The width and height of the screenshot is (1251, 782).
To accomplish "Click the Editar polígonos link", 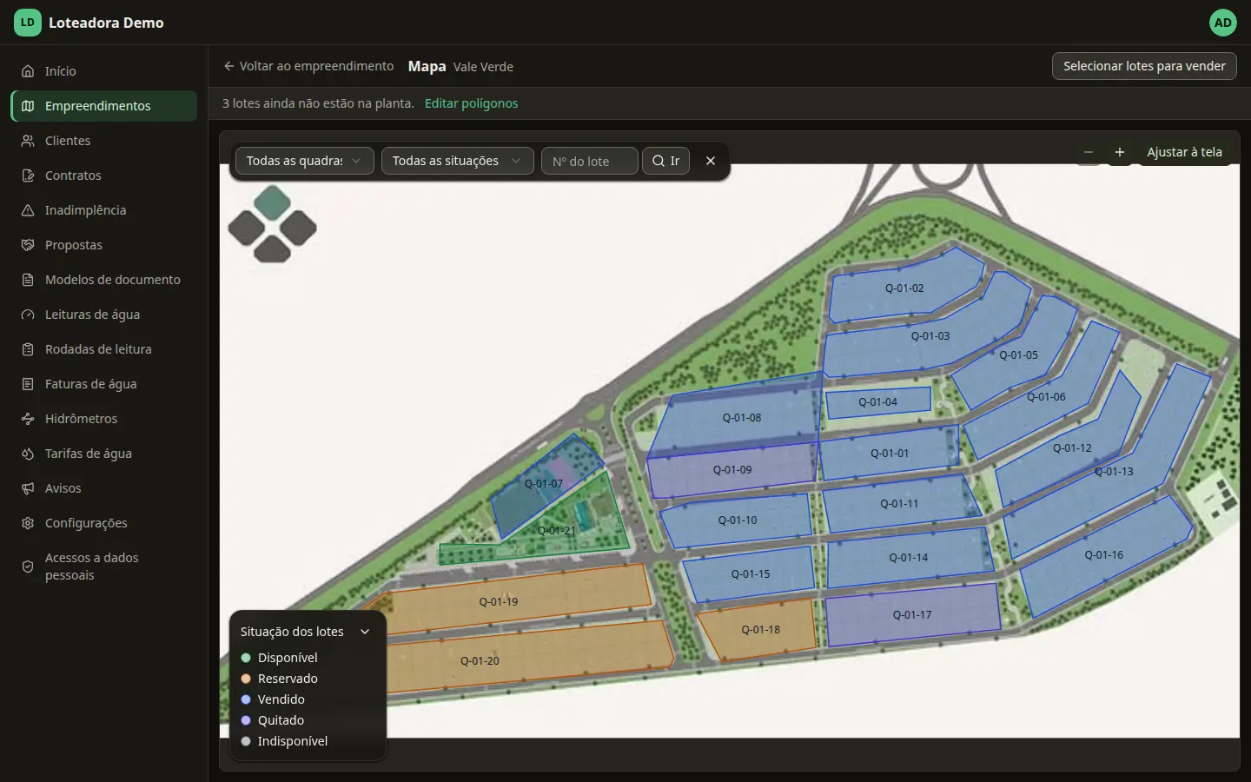I will pyautogui.click(x=471, y=103).
